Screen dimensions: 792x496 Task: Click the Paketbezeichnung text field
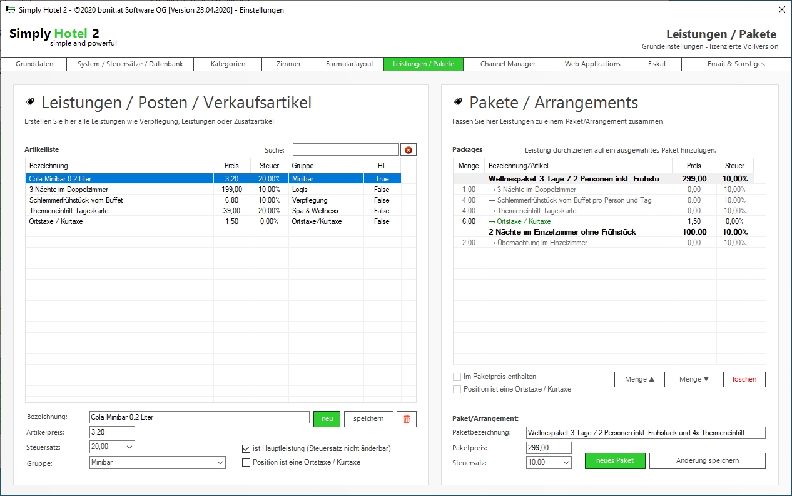point(646,433)
